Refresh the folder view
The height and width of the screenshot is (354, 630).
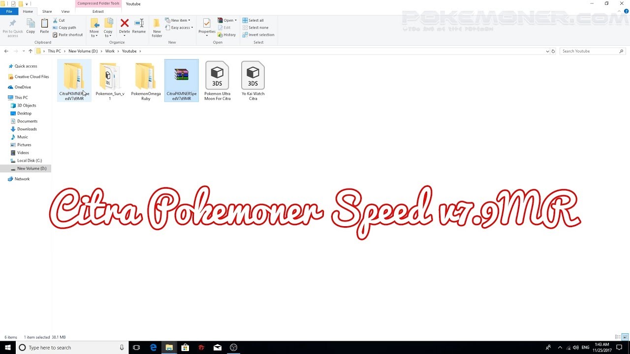tap(553, 51)
